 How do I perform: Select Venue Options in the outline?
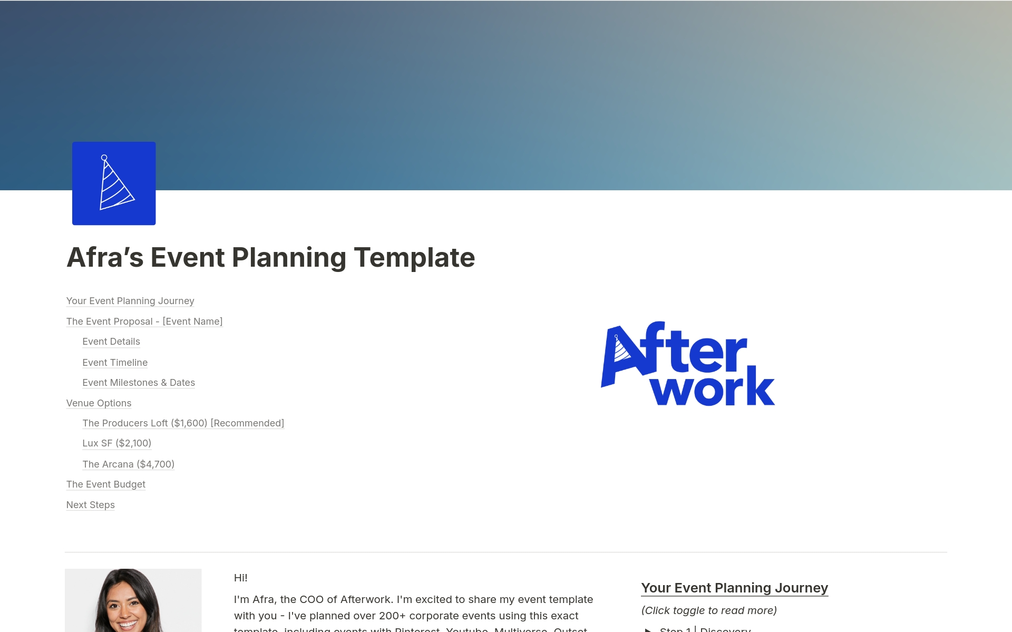click(99, 403)
